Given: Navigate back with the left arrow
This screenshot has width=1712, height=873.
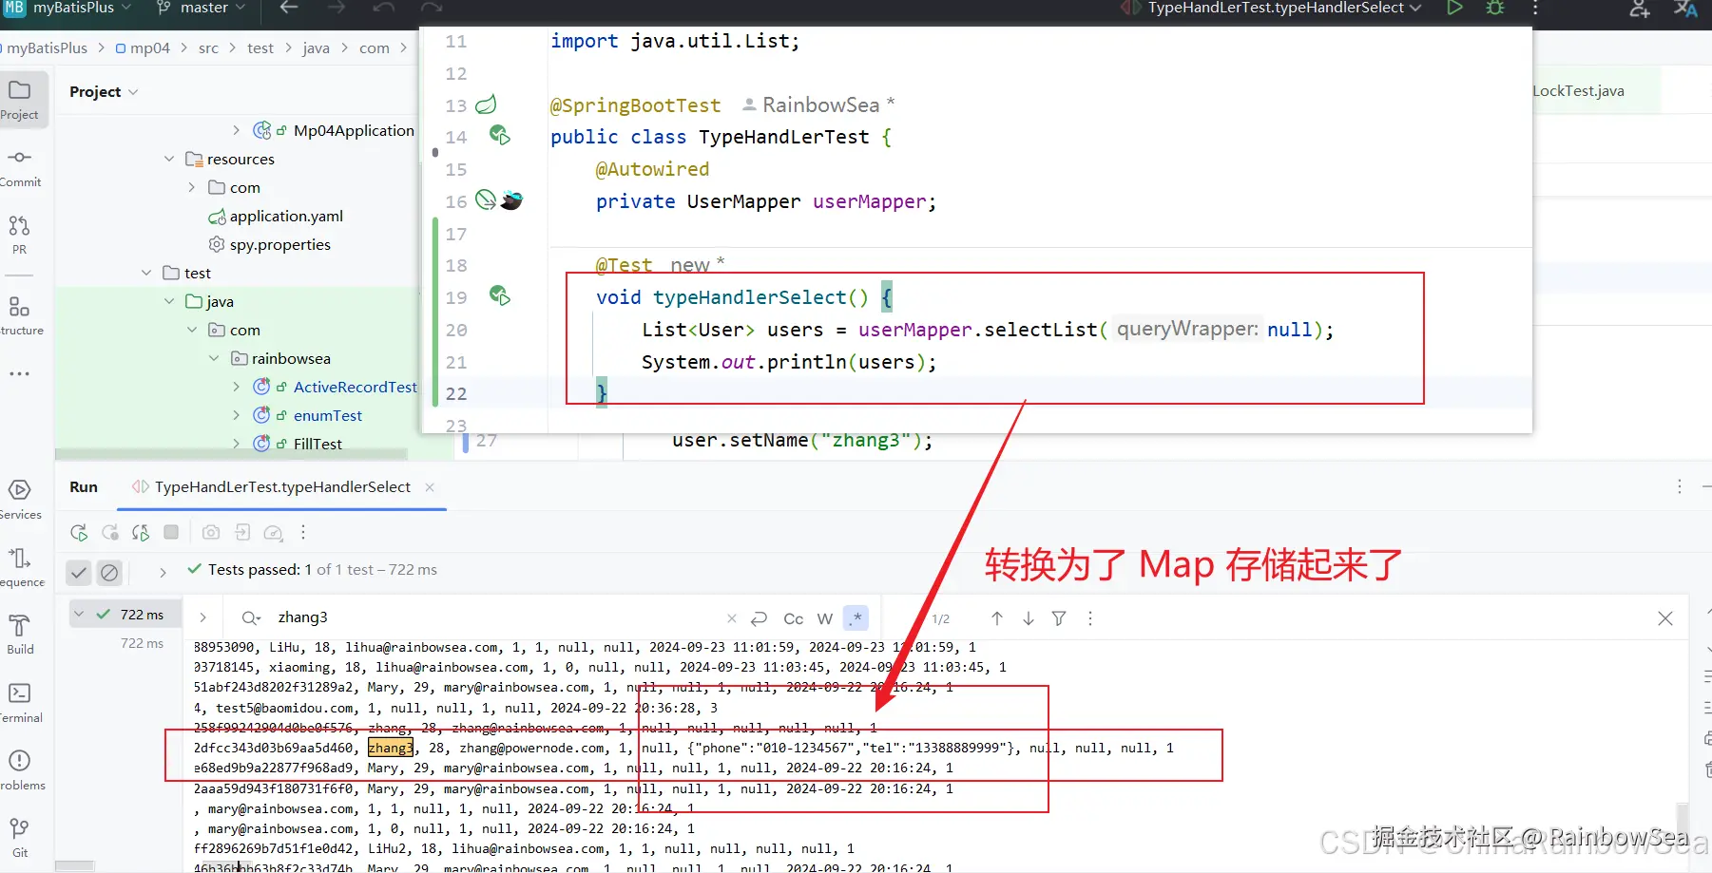Looking at the screenshot, I should pyautogui.click(x=289, y=8).
